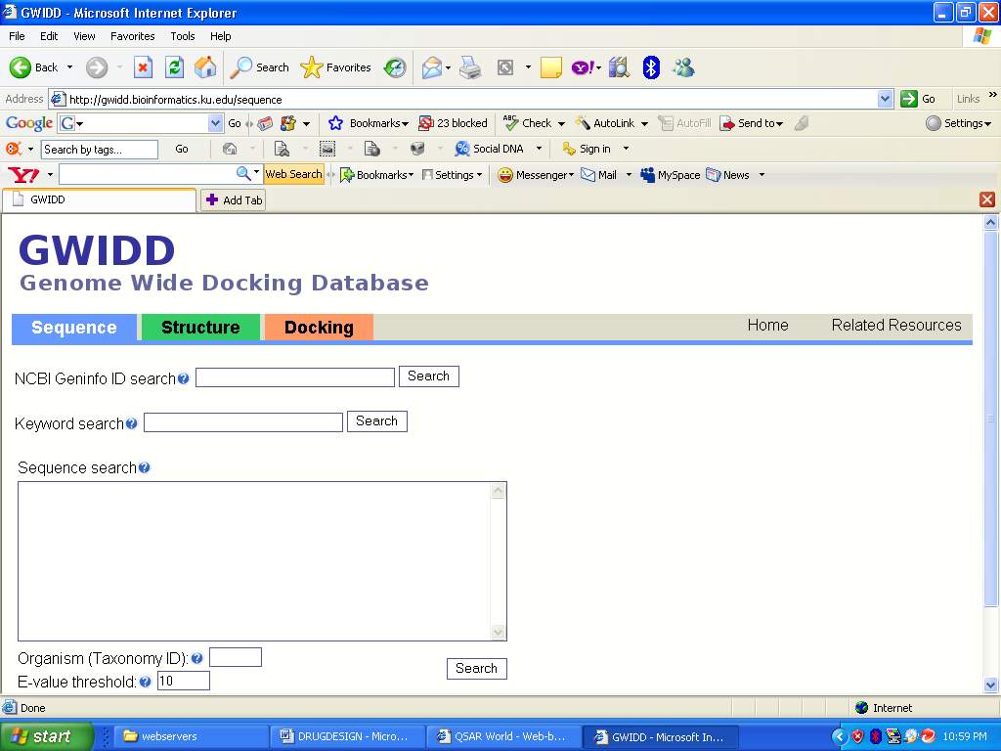Click the page vertical scrollbar down arrow

990,685
